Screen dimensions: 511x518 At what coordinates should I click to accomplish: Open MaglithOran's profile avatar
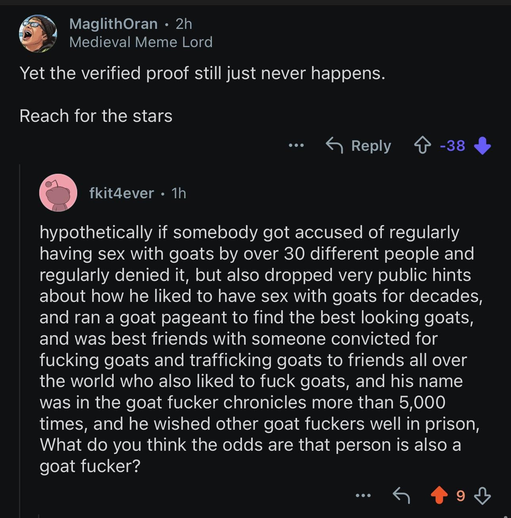pyautogui.click(x=38, y=33)
